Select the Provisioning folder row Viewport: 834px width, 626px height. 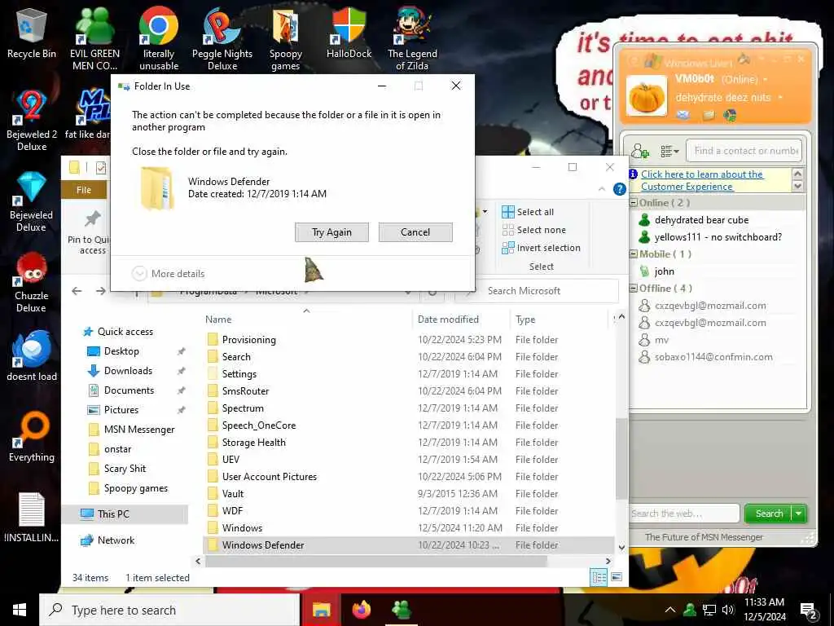(407, 340)
